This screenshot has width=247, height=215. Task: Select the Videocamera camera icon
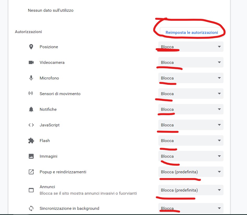[31, 62]
